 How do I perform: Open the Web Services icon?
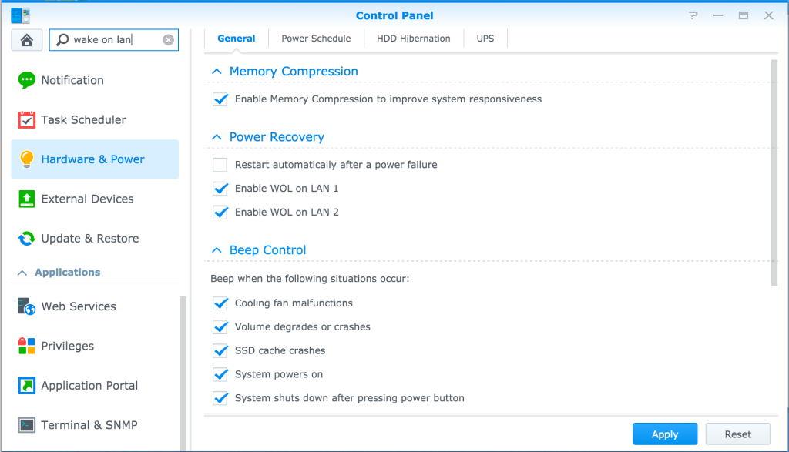[x=27, y=306]
